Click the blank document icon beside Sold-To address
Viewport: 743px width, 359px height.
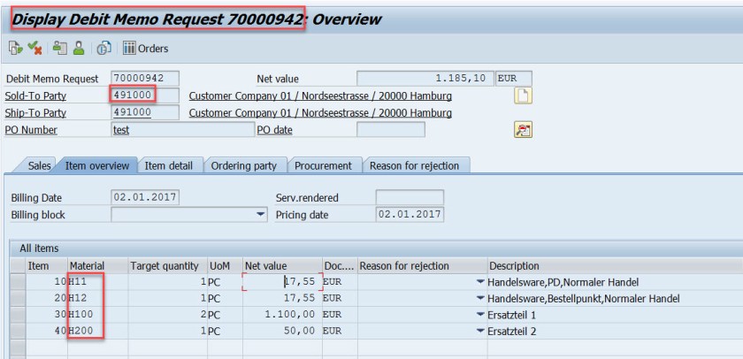[x=523, y=95]
